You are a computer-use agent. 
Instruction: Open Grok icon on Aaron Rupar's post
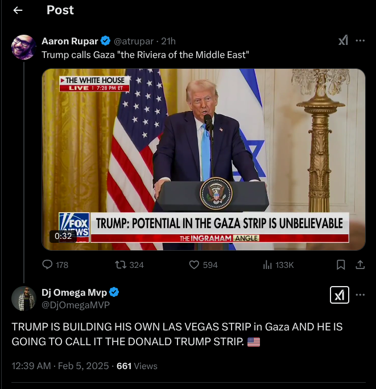click(343, 40)
